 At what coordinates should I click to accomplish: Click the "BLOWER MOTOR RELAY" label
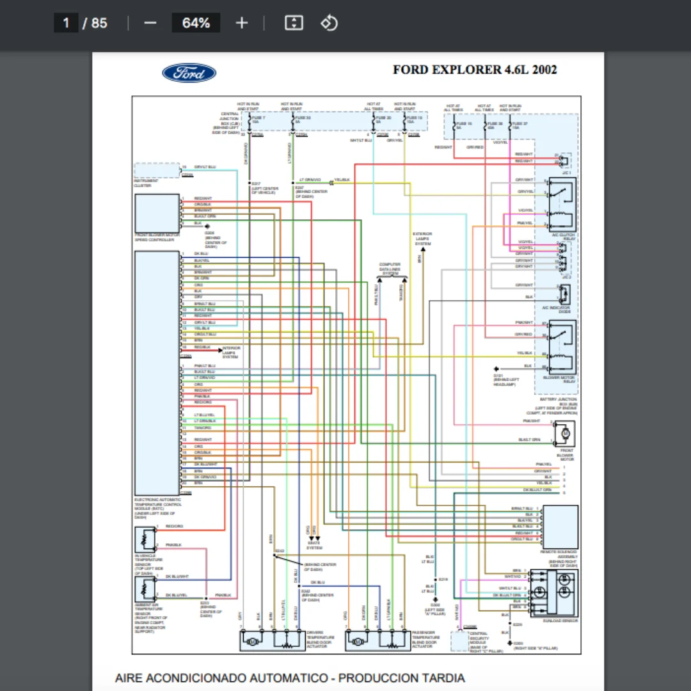click(559, 379)
